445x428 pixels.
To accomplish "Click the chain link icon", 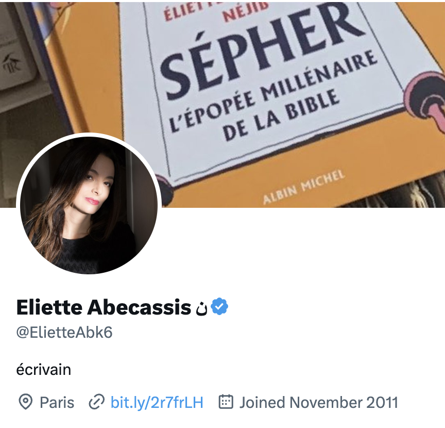I will [96, 402].
